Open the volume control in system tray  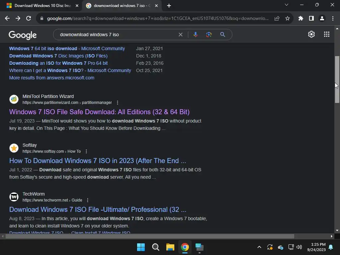pyautogui.click(x=299, y=247)
